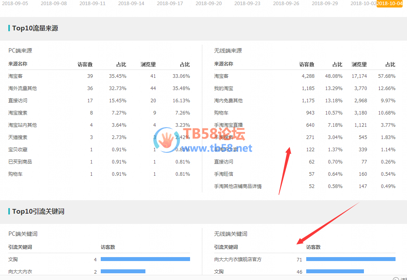Image resolution: width=407 pixels, height=280 pixels.
Task: Select the 35.48% value
Action: (x=181, y=88)
